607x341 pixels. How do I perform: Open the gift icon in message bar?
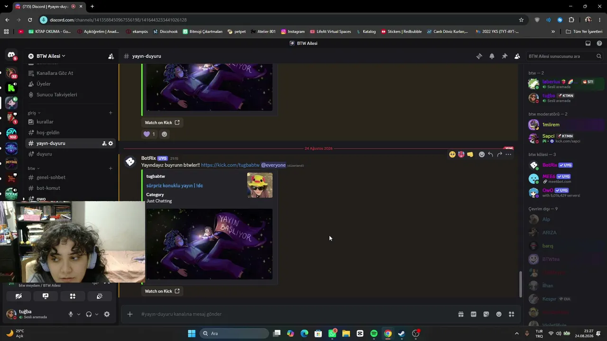tap(460, 314)
